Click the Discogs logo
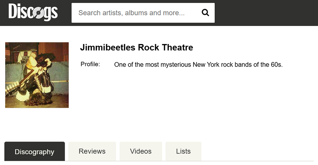 (x=33, y=13)
